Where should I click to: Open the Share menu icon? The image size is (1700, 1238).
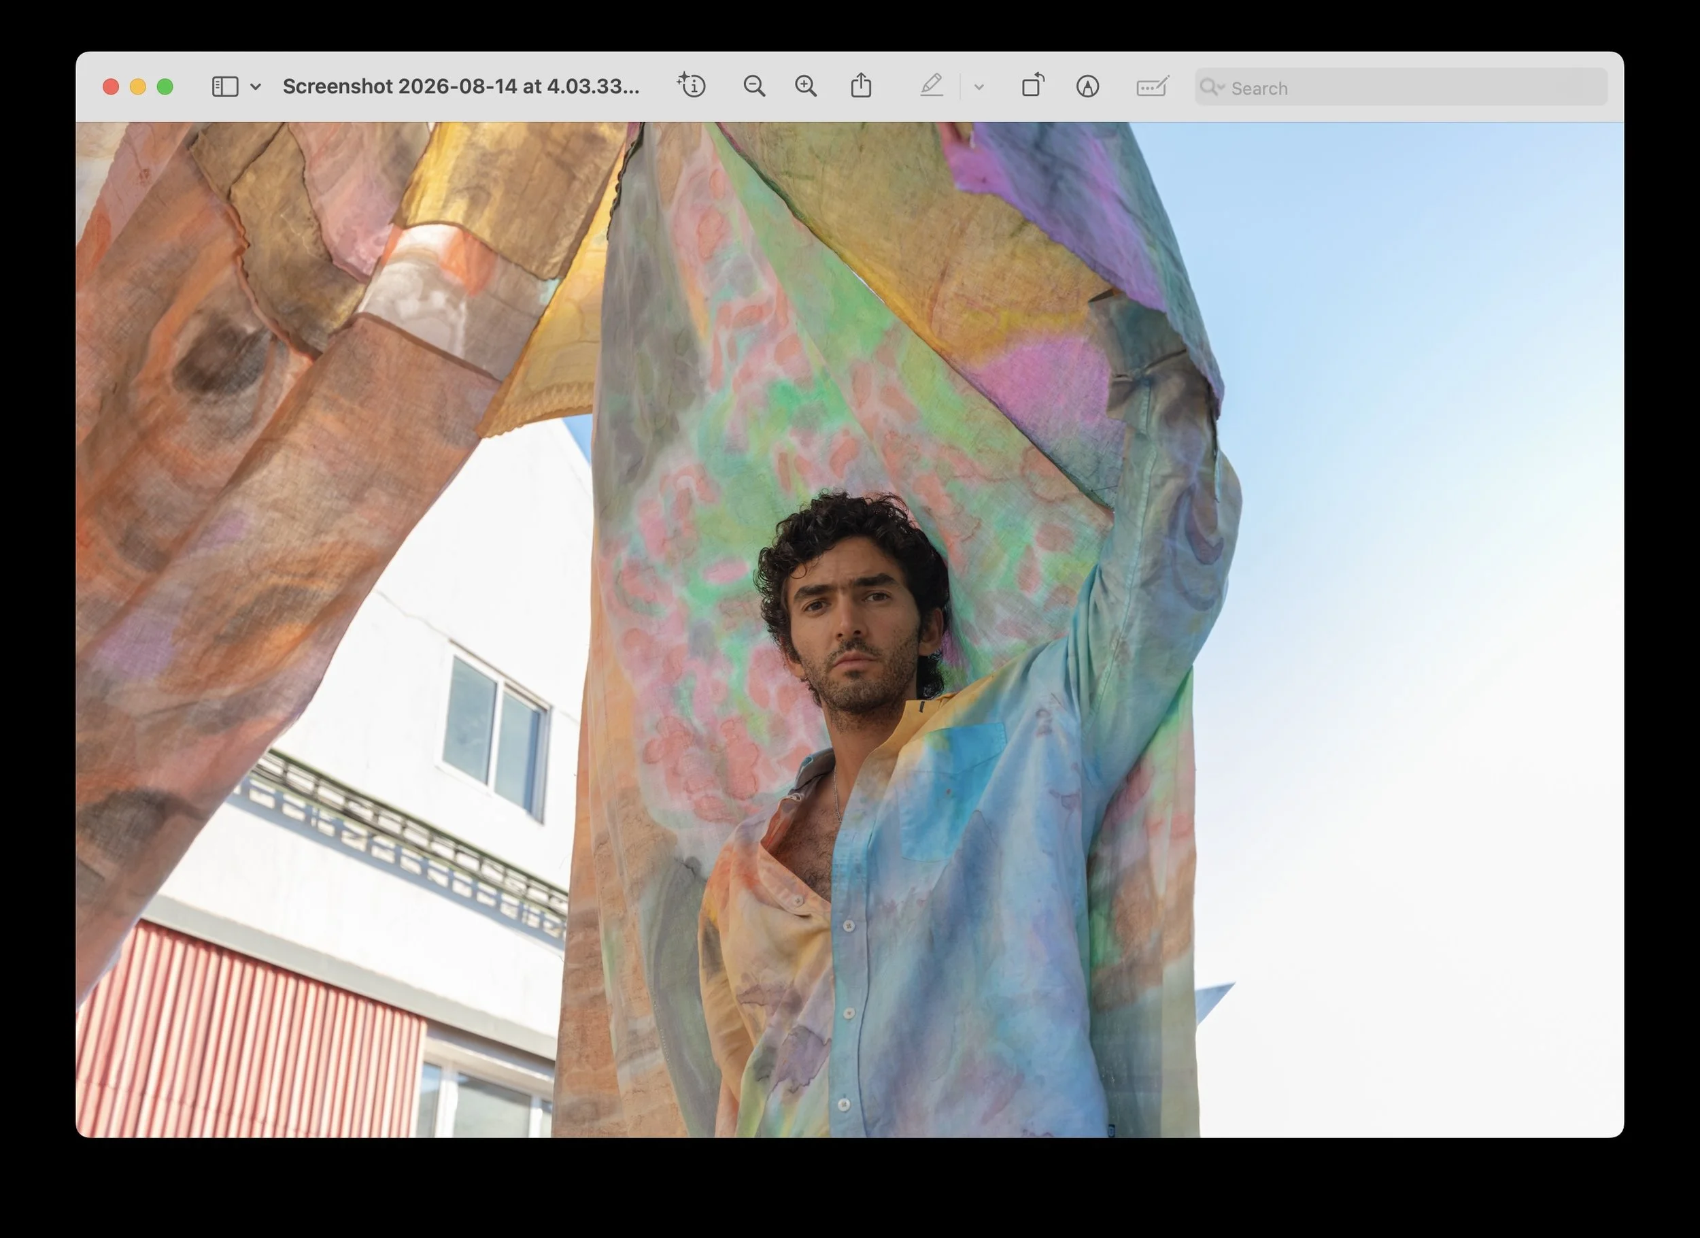coord(862,85)
